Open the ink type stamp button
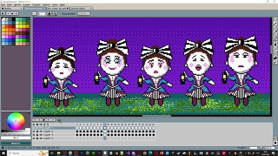 (49, 13)
